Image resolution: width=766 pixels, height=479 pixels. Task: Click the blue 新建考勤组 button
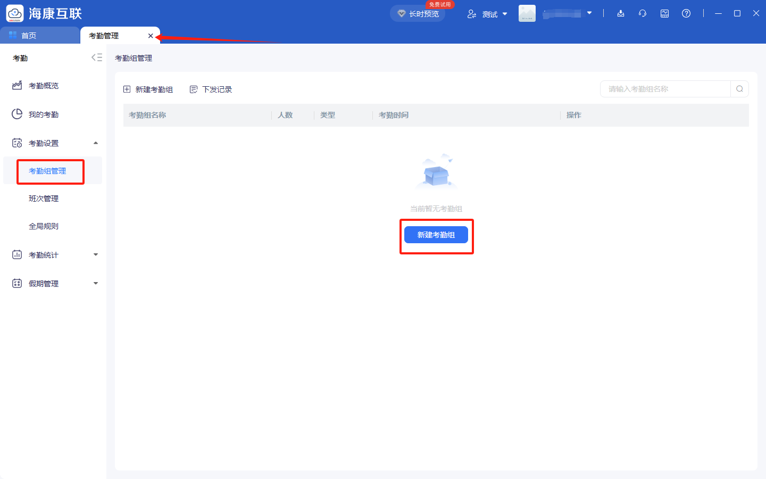436,234
